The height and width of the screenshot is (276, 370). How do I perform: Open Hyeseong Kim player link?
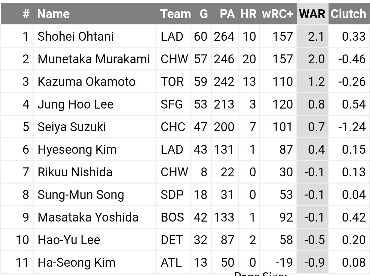[x=77, y=150]
